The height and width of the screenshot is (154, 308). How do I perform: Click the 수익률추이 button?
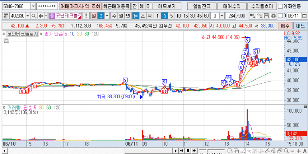point(262,6)
